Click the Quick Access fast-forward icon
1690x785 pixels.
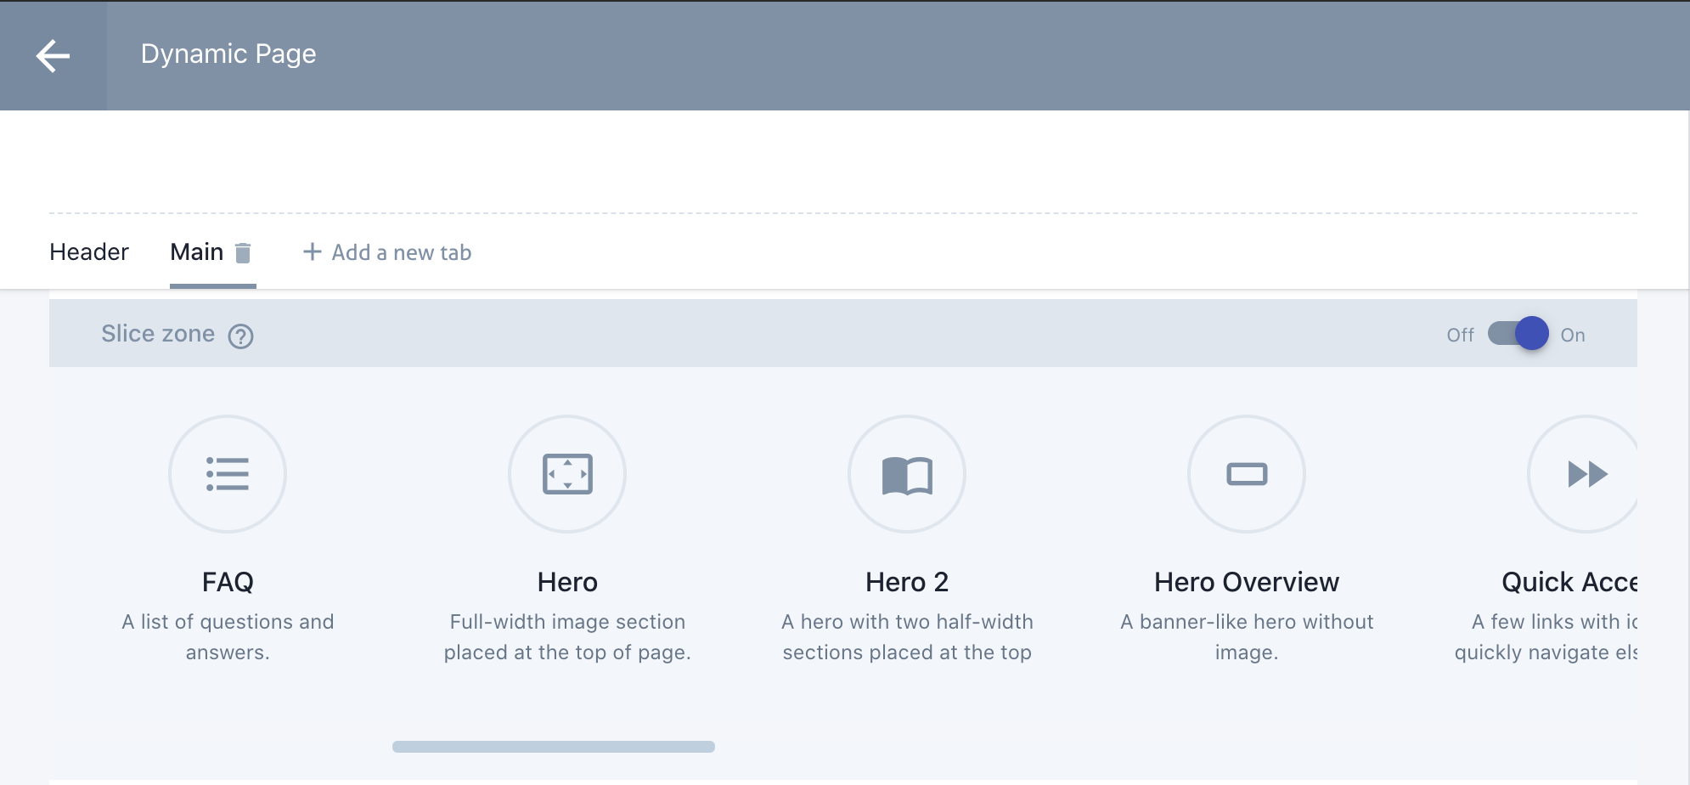1585,474
